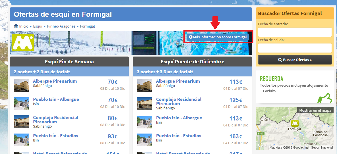Open Albergue Pirenarium in Fin de Semana
This screenshot has height=154, width=337.
[x=55, y=81]
